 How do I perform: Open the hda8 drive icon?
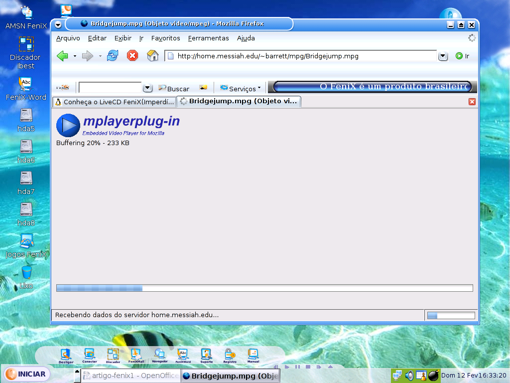click(x=26, y=214)
